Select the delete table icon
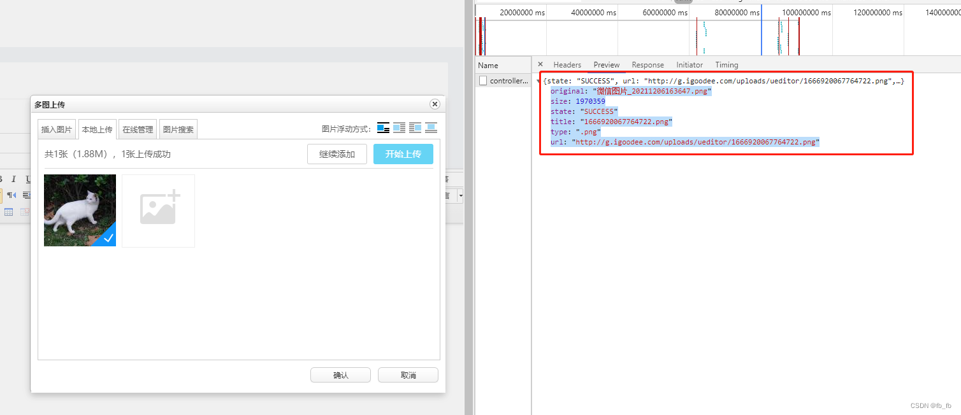This screenshot has height=415, width=961. 24,212
